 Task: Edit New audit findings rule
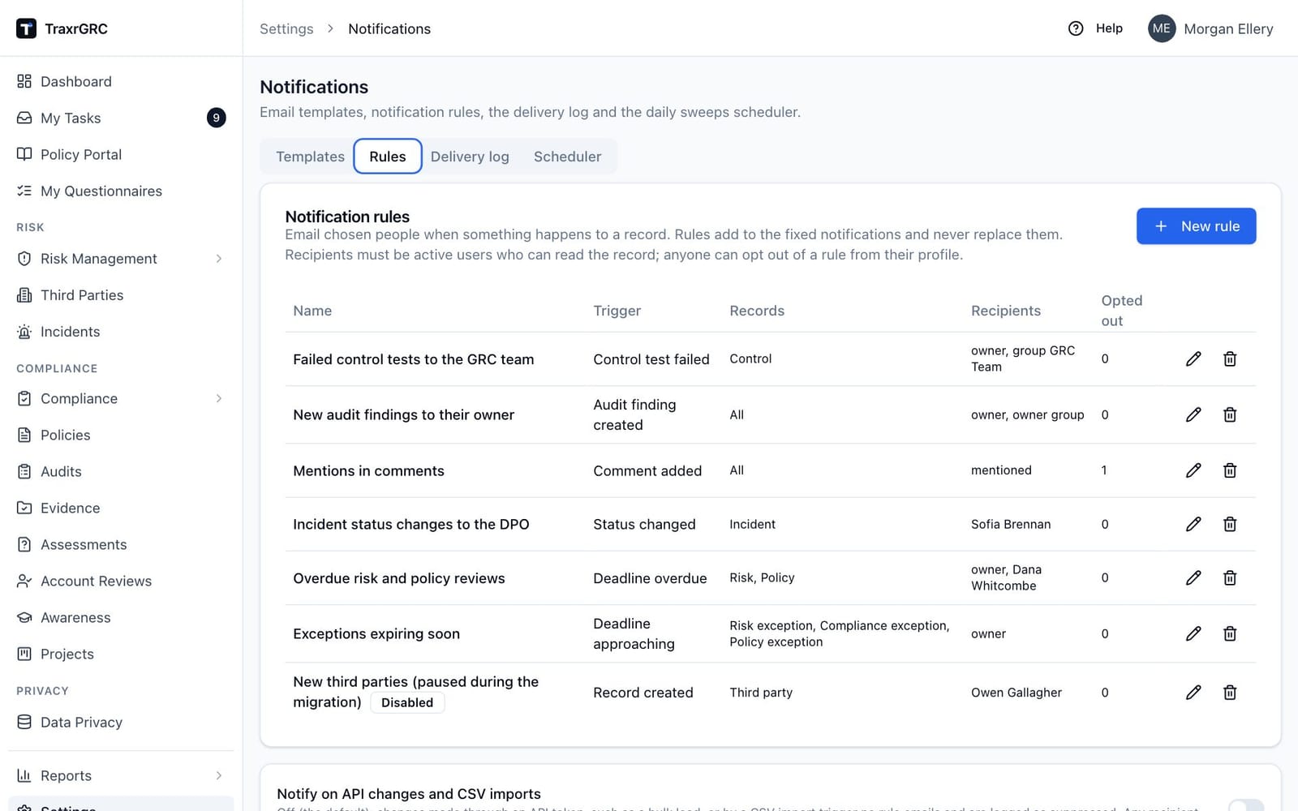pos(1193,414)
